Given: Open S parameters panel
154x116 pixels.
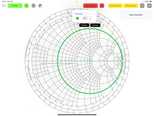Looking at the screenshot, I should point(115,6).
